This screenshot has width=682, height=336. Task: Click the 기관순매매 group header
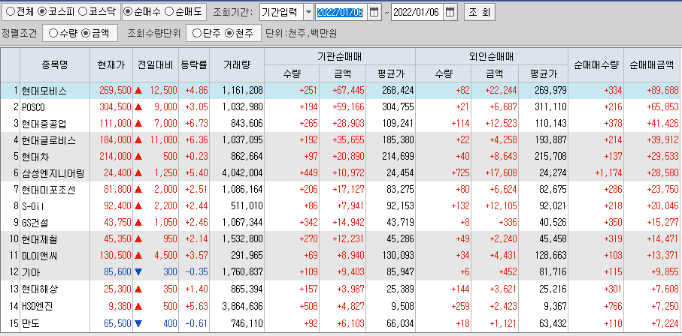click(340, 57)
